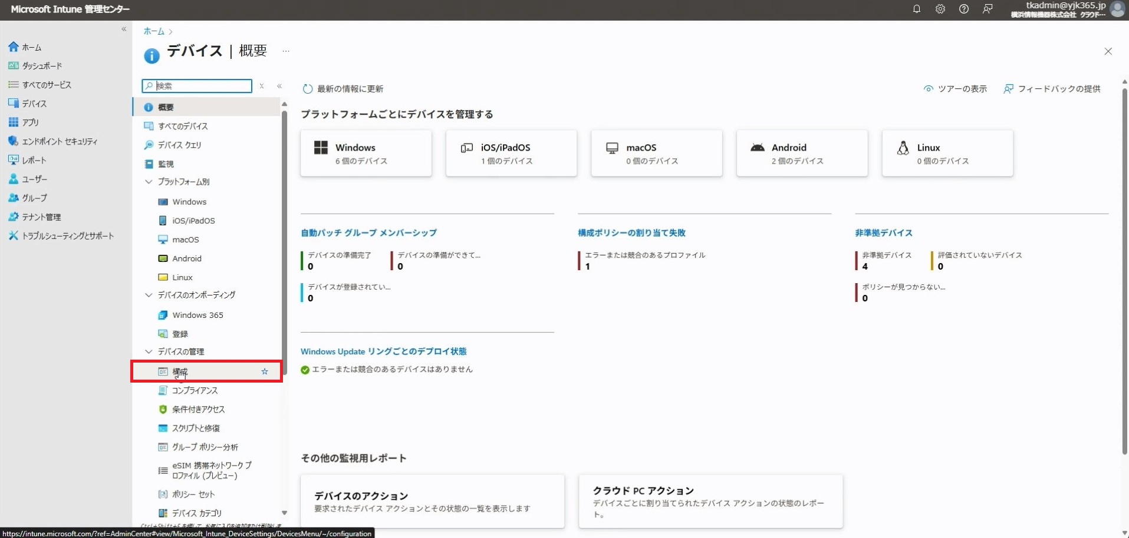Open エンドポイント セキュリティ in left navigation
Image resolution: width=1129 pixels, height=538 pixels.
(x=59, y=141)
